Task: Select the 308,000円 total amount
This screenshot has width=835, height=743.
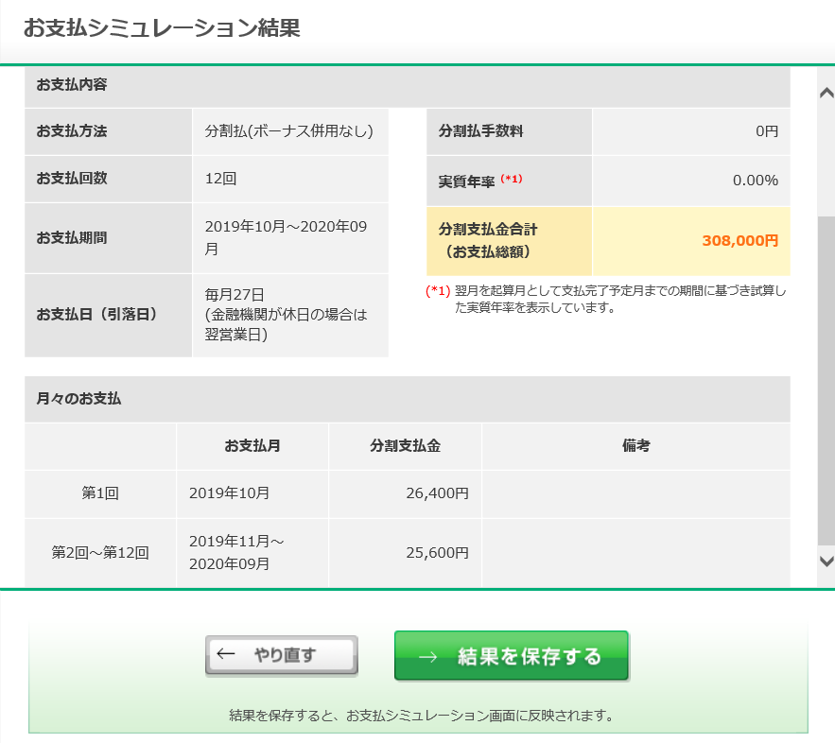Action: 739,240
